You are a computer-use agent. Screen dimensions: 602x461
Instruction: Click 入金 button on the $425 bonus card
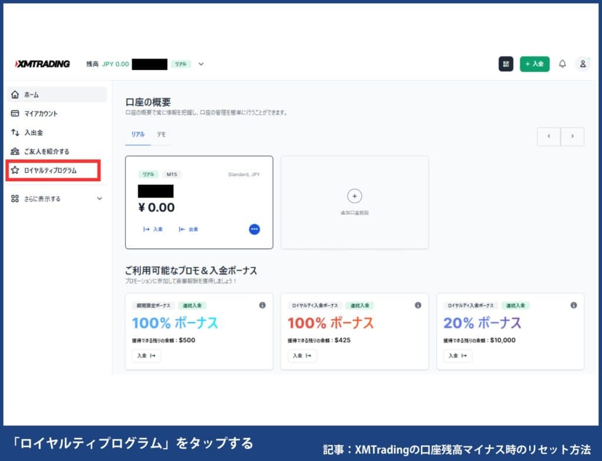(x=302, y=356)
